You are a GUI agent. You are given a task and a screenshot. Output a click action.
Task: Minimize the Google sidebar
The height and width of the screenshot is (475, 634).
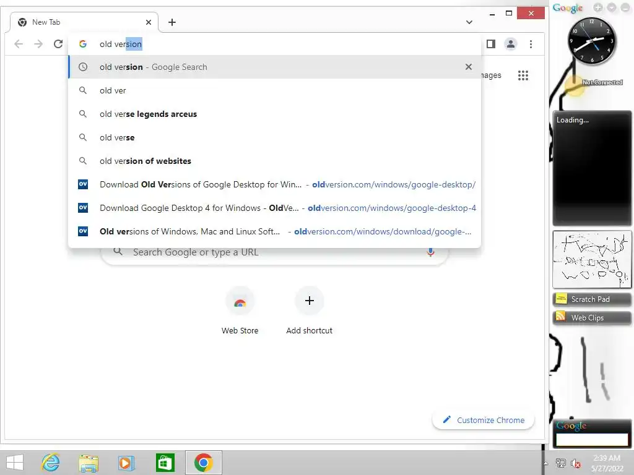(625, 7)
